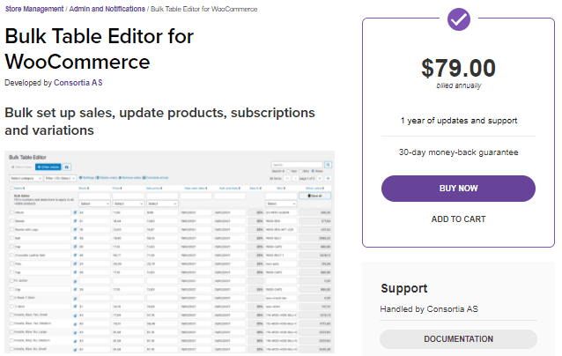Open the Consortia AS developer link

(x=78, y=83)
